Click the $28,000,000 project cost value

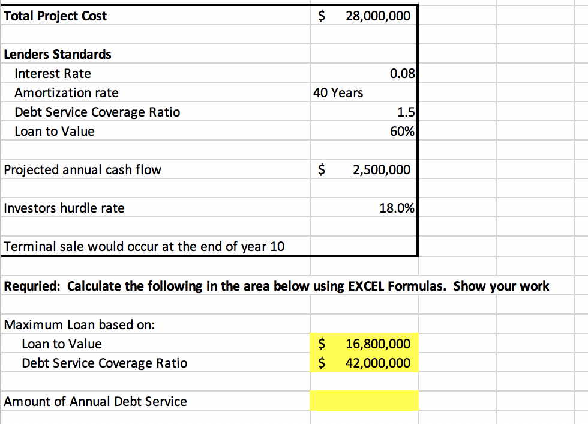(x=363, y=16)
